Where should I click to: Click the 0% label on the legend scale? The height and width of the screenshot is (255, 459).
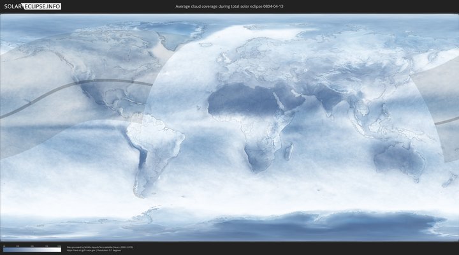(x=4, y=245)
